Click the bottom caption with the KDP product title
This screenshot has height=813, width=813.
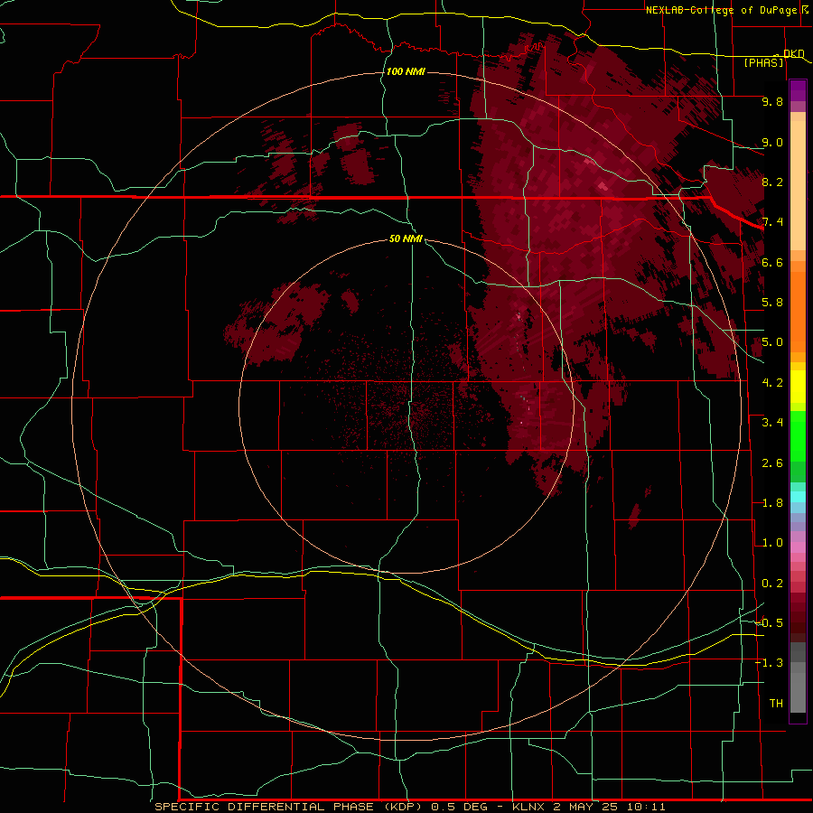[x=410, y=807]
